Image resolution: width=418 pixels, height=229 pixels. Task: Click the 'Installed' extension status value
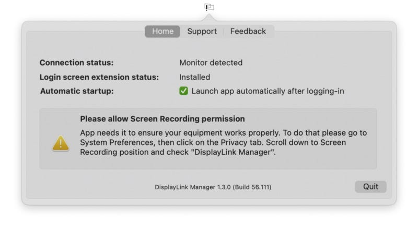194,77
